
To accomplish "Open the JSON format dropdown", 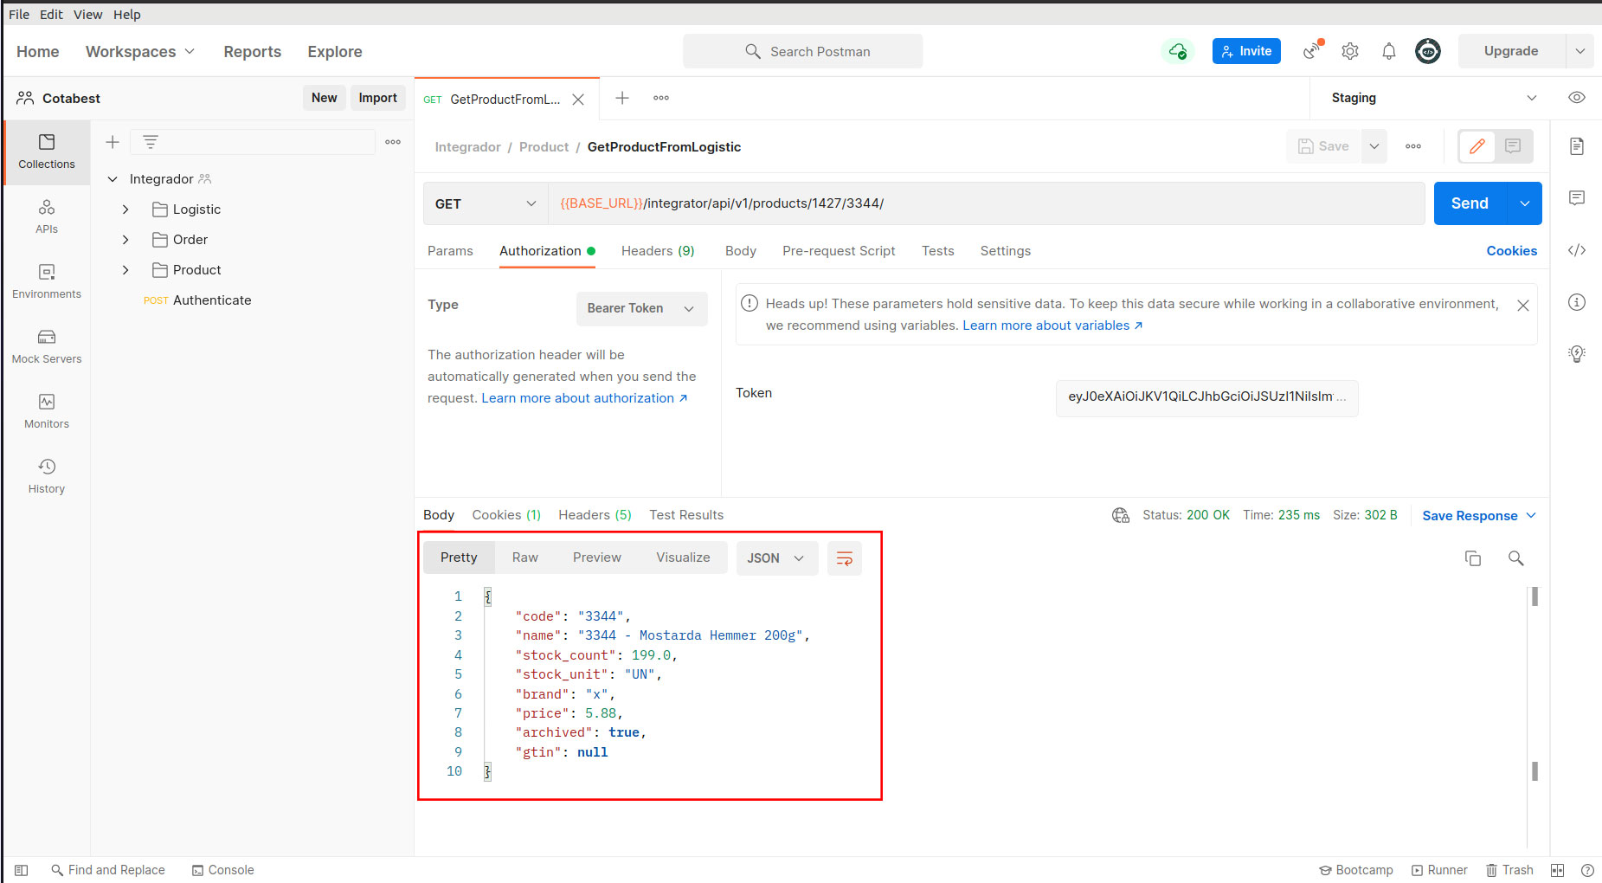I will click(x=776, y=558).
